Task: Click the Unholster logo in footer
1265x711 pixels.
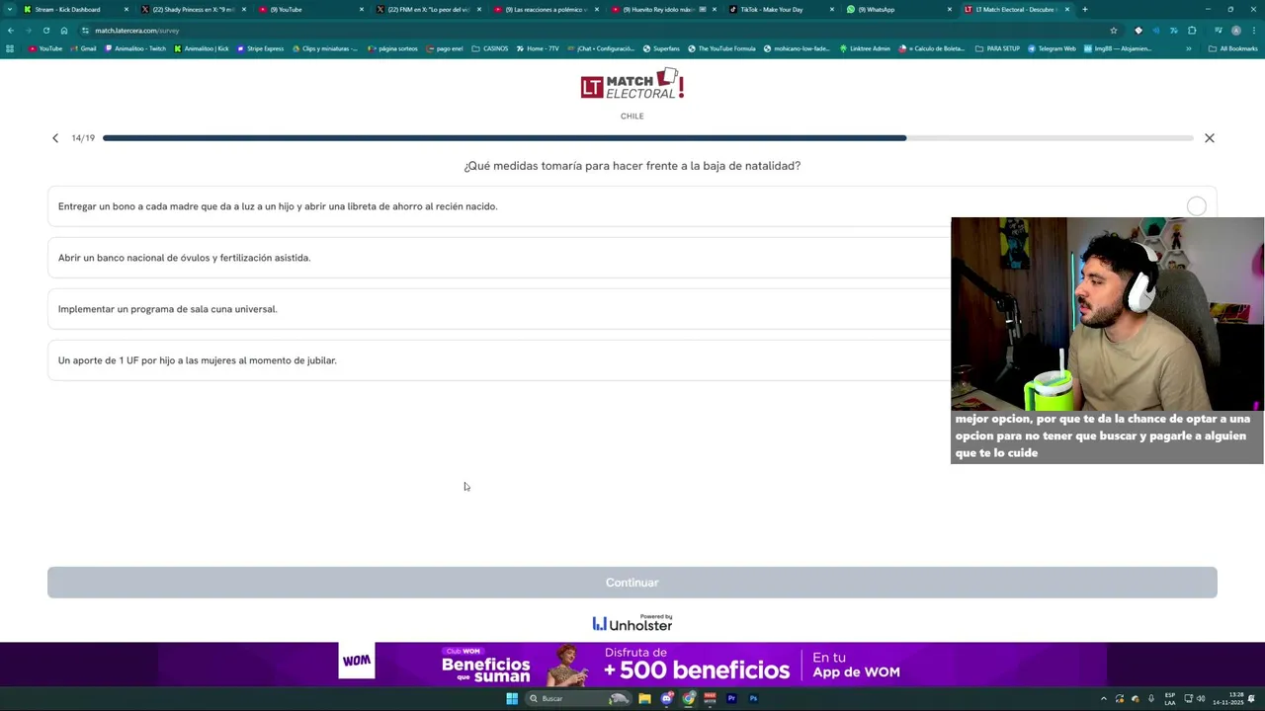Action: [632, 623]
